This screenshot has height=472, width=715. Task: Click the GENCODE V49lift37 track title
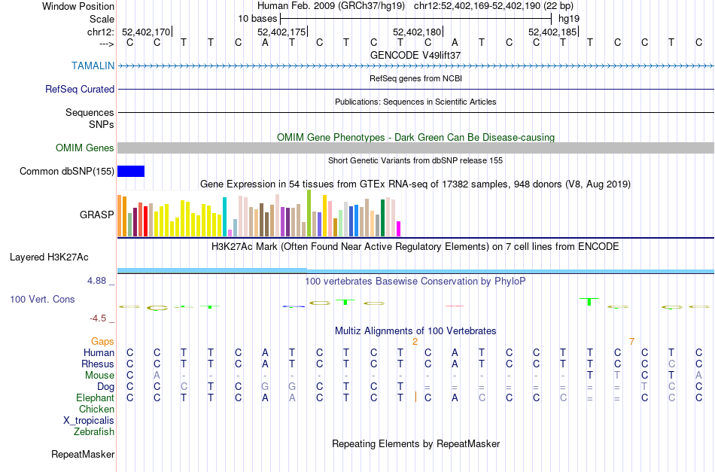click(x=415, y=55)
